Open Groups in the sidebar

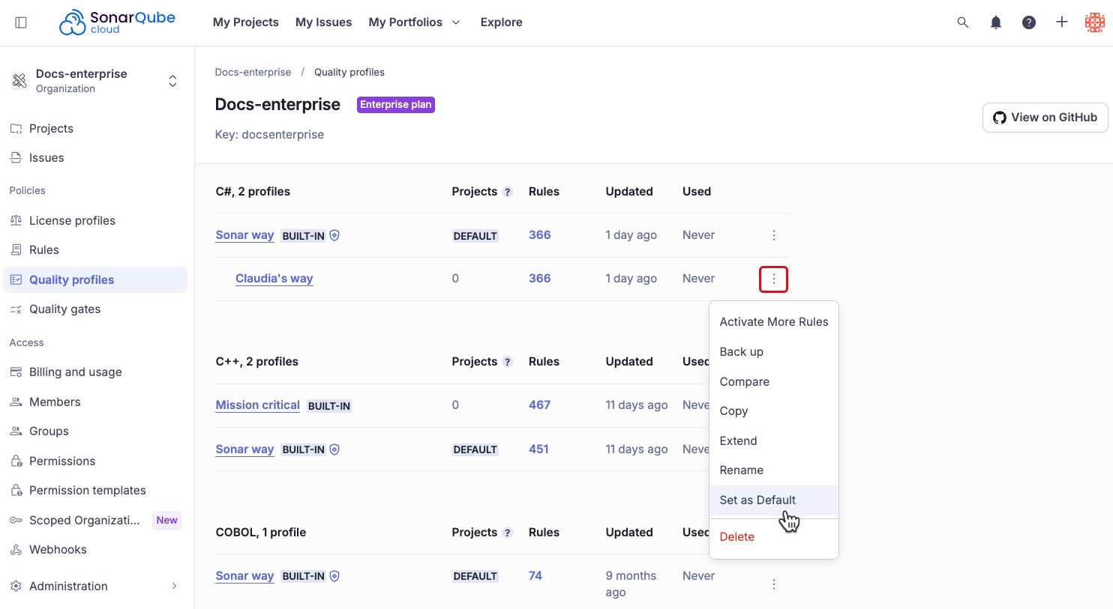pyautogui.click(x=94, y=431)
